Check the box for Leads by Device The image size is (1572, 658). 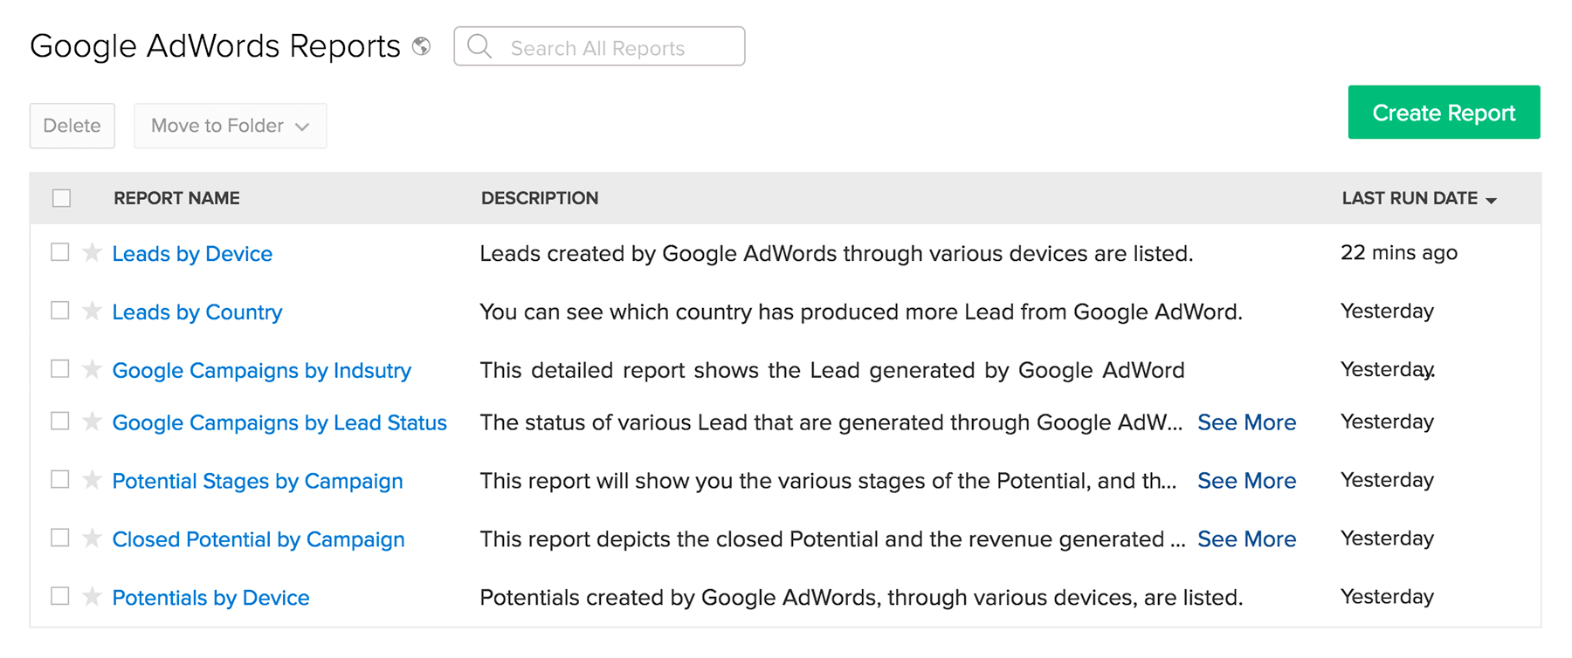pyautogui.click(x=60, y=252)
